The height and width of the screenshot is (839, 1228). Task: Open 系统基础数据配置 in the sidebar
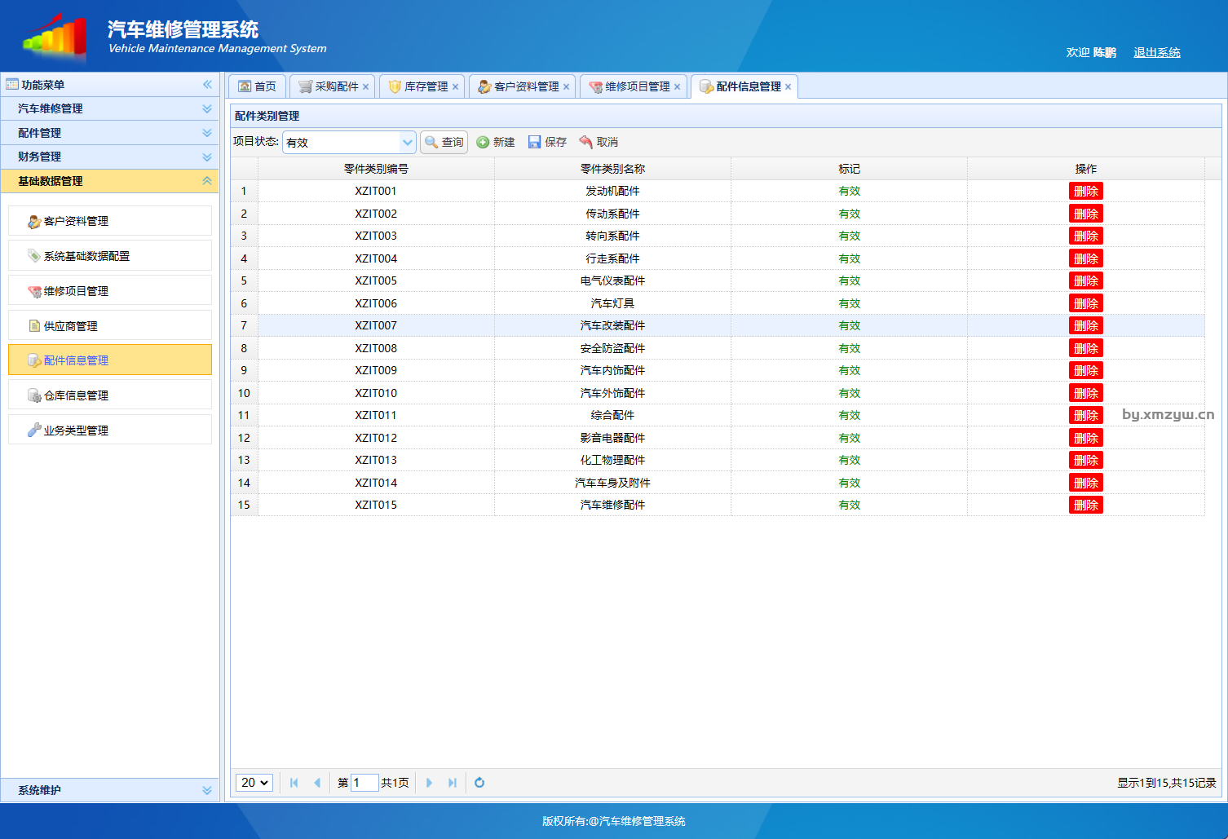[x=110, y=256]
